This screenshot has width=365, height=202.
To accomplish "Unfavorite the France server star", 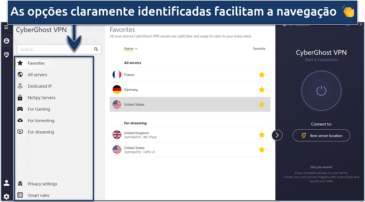I will click(x=261, y=75).
